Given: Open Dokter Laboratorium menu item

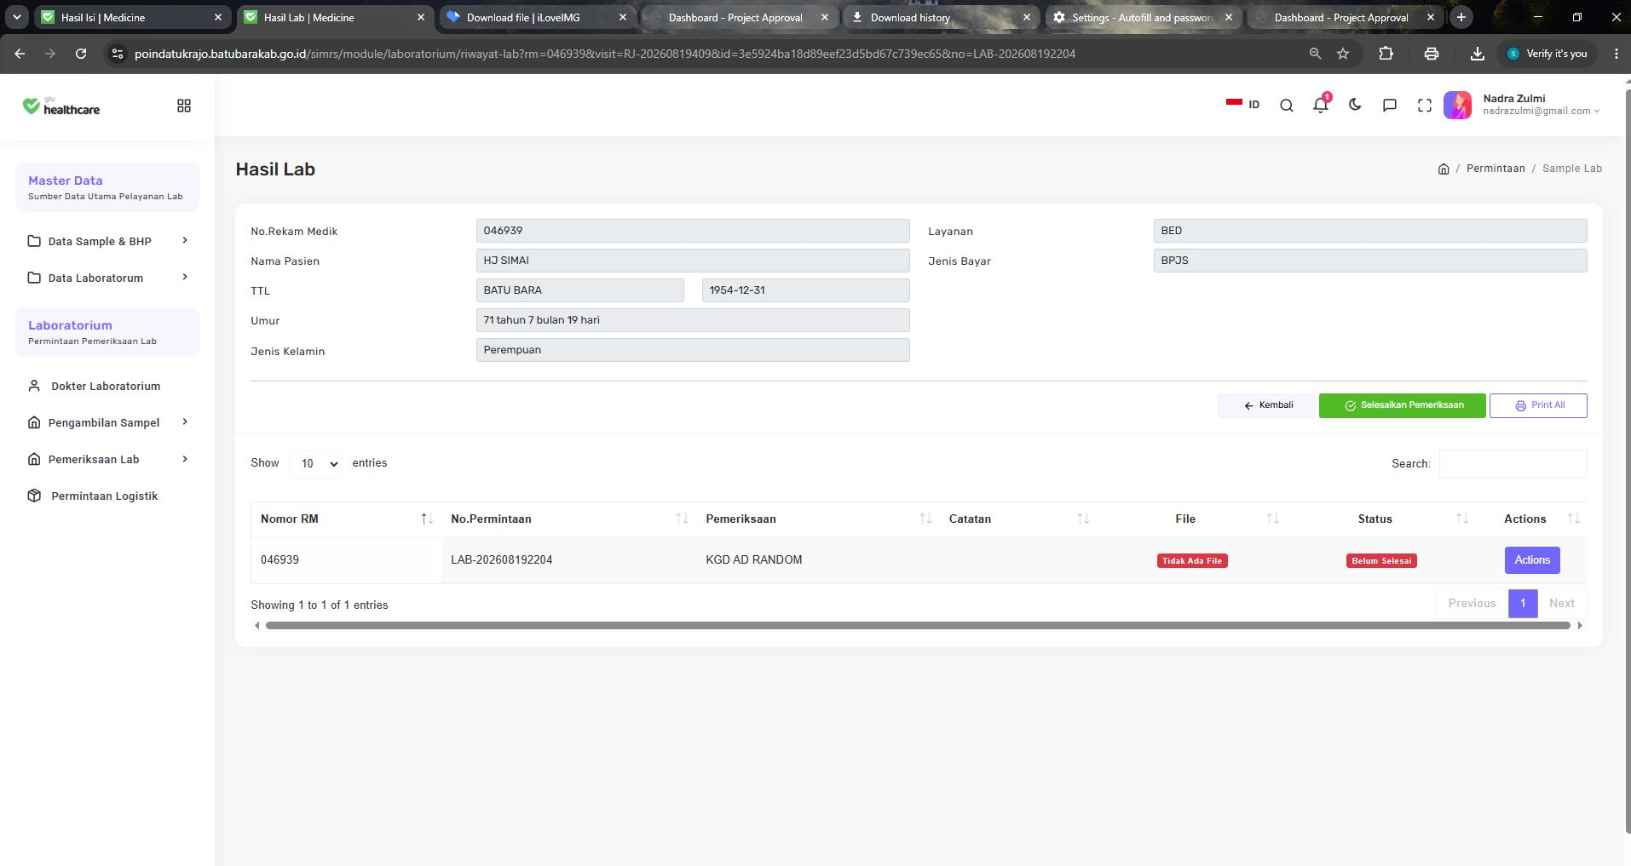Looking at the screenshot, I should (x=107, y=386).
